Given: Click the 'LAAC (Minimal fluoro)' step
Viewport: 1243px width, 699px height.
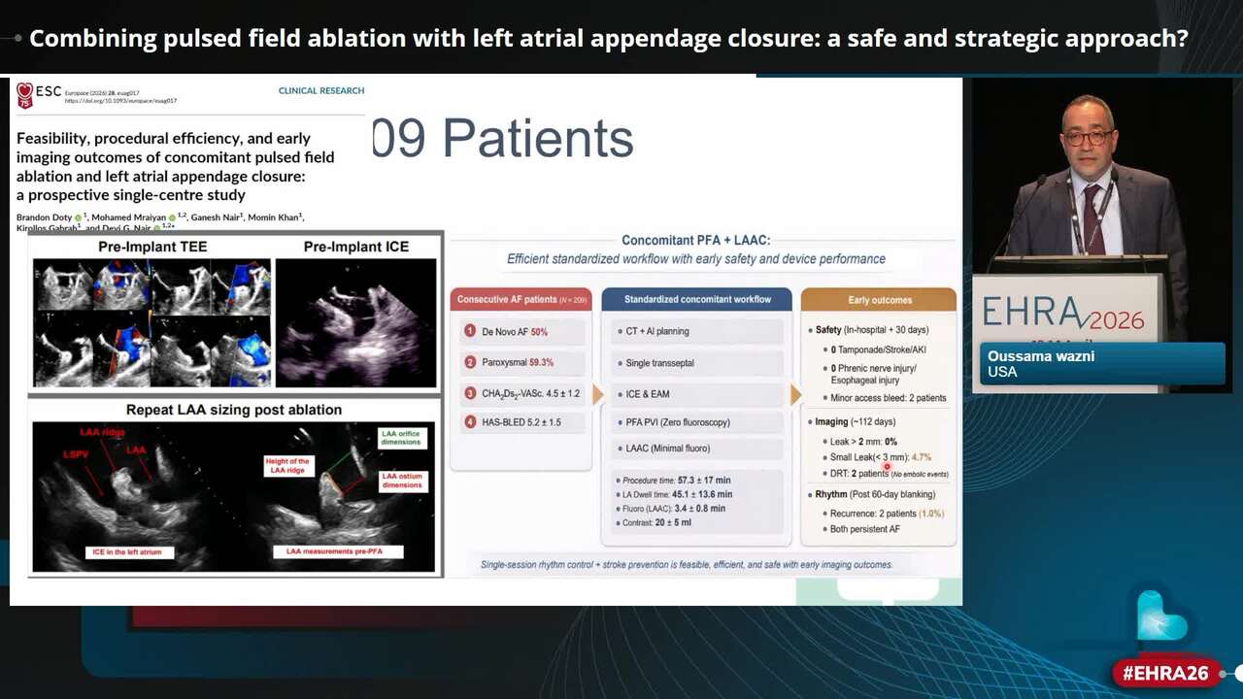Looking at the screenshot, I should click(x=697, y=449).
